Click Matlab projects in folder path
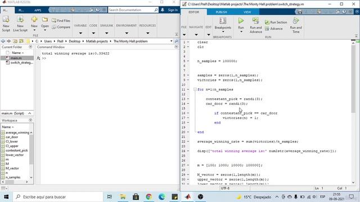Screen dimensions: 360x202 tap(97, 41)
